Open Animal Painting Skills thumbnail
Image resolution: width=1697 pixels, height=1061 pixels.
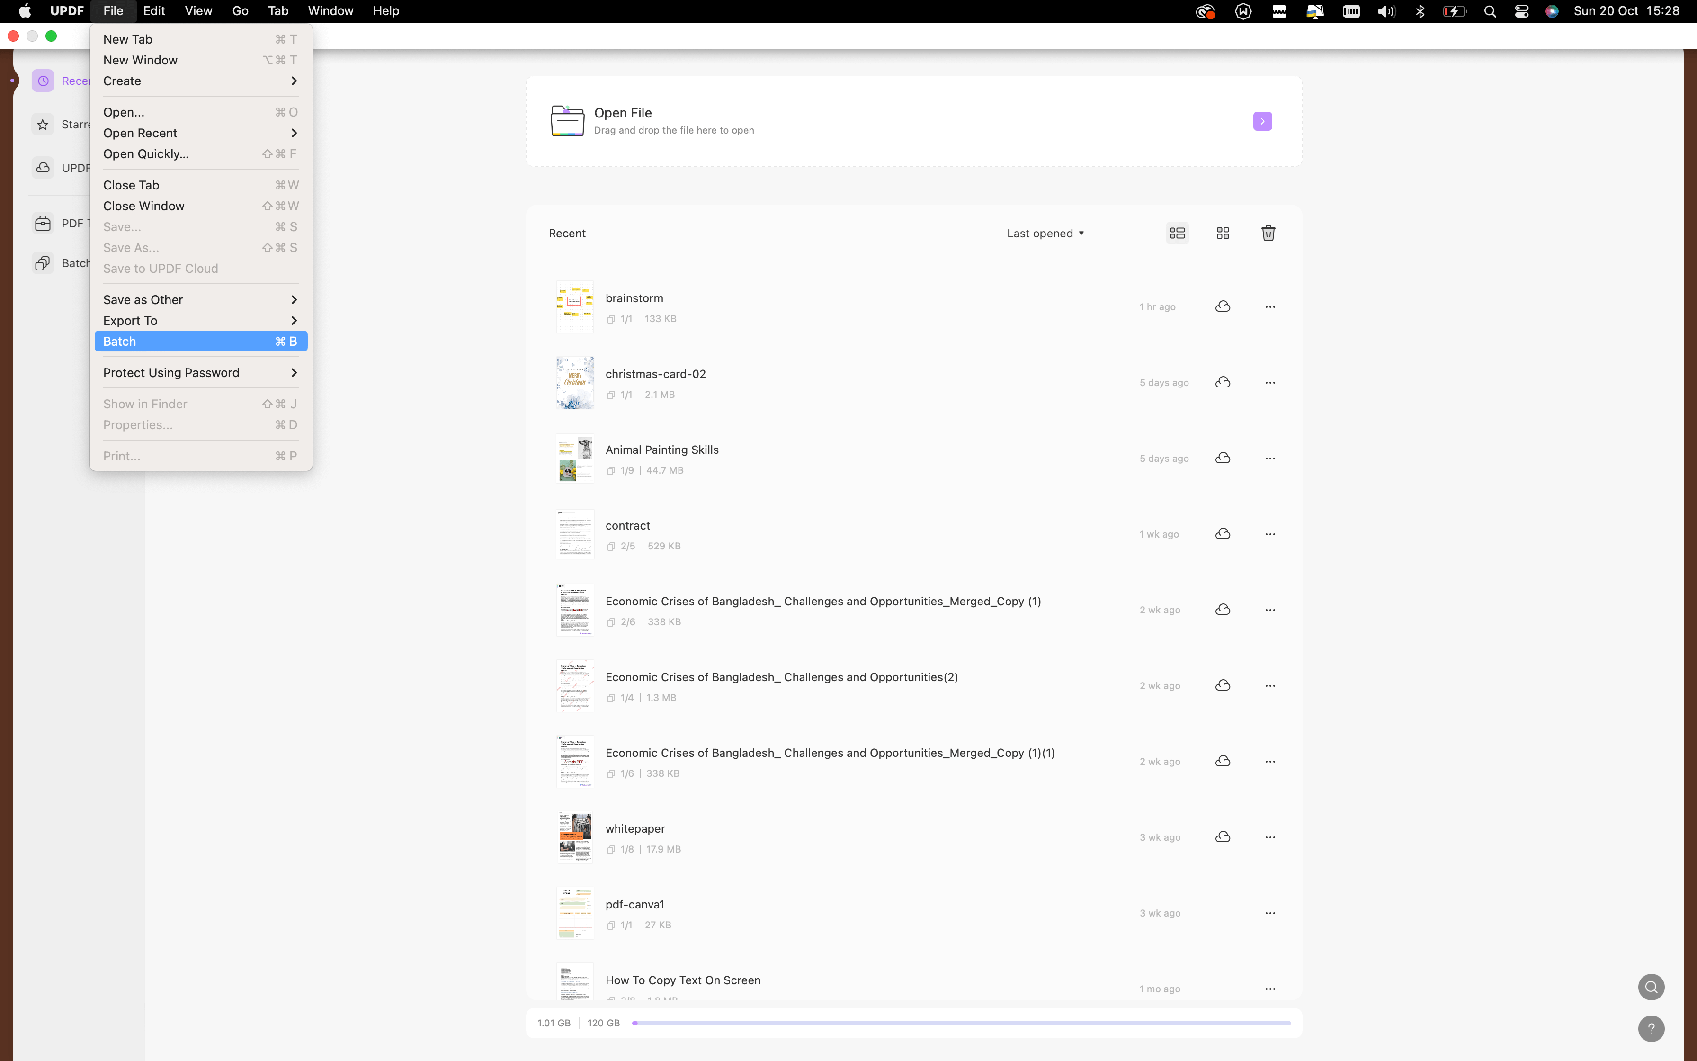tap(574, 458)
